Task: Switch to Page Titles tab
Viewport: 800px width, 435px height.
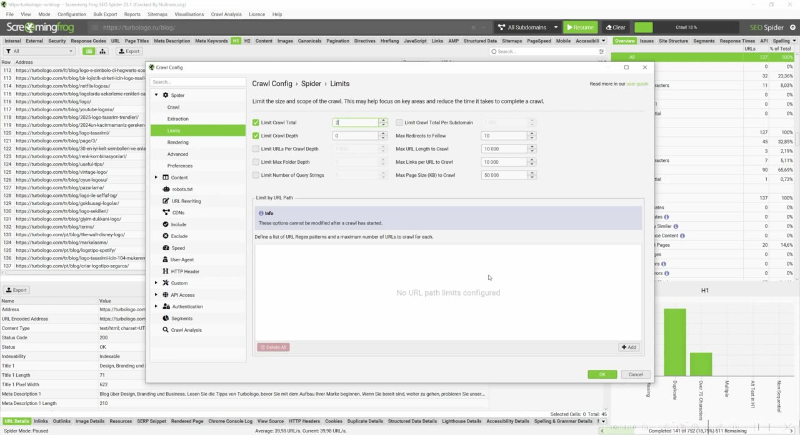Action: click(137, 41)
